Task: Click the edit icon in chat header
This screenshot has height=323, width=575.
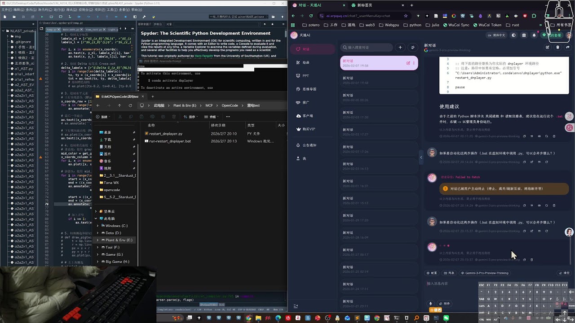Action: point(548,47)
